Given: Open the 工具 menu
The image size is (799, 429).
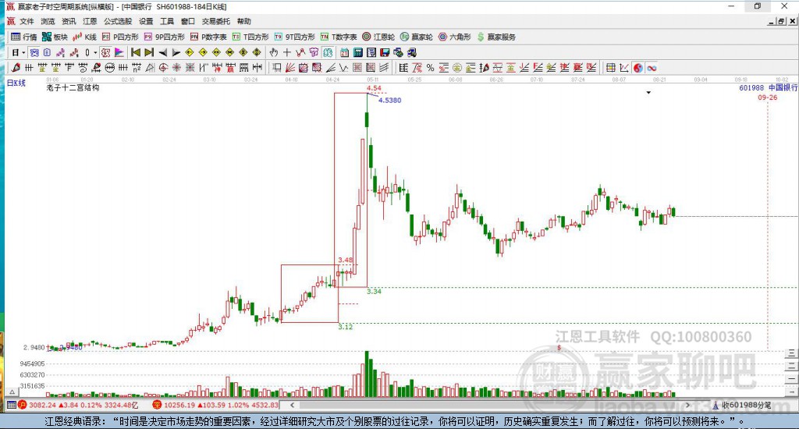Looking at the screenshot, I should 167,21.
